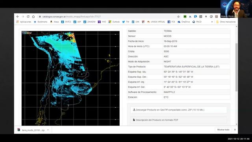This screenshot has width=252, height=142.
Task: Open the product description PDF
Action: pyautogui.click(x=178, y=120)
